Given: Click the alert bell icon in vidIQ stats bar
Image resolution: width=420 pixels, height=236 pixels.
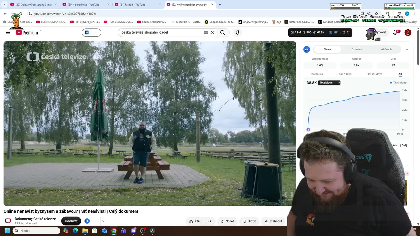Looking at the screenshot, I should (x=348, y=32).
